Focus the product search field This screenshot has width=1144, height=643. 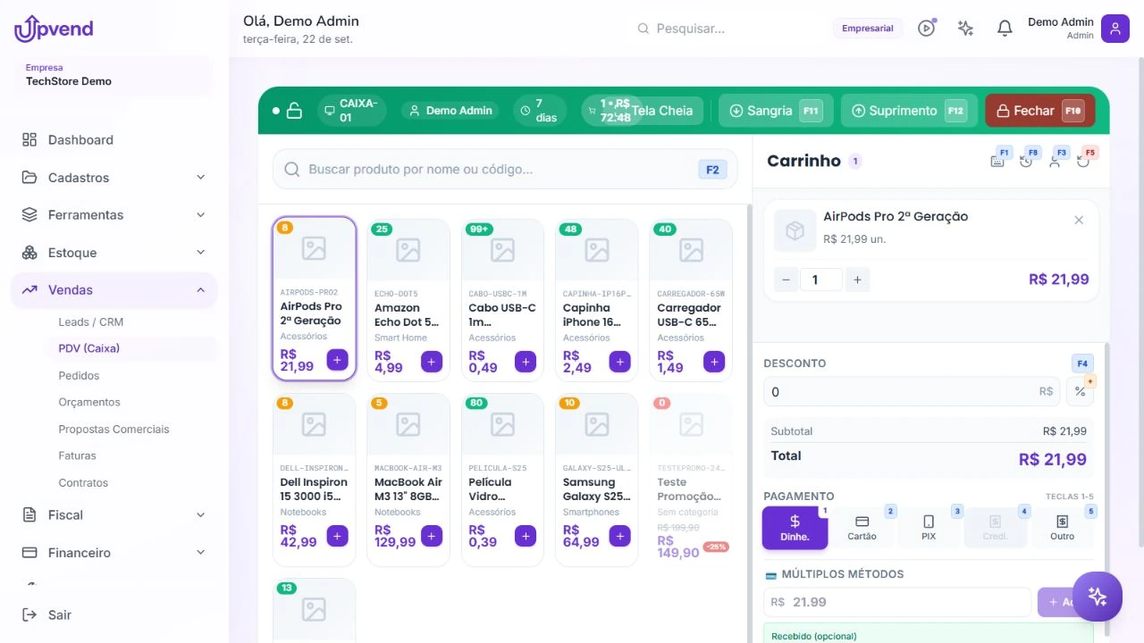pos(505,170)
